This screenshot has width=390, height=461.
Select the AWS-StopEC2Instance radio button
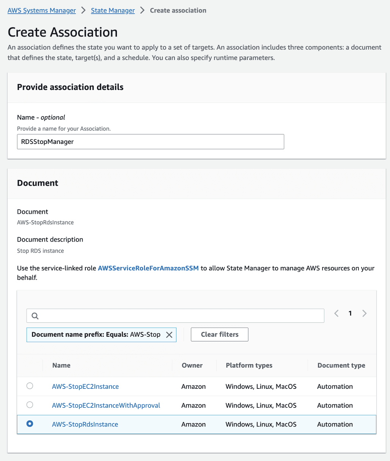click(x=30, y=386)
